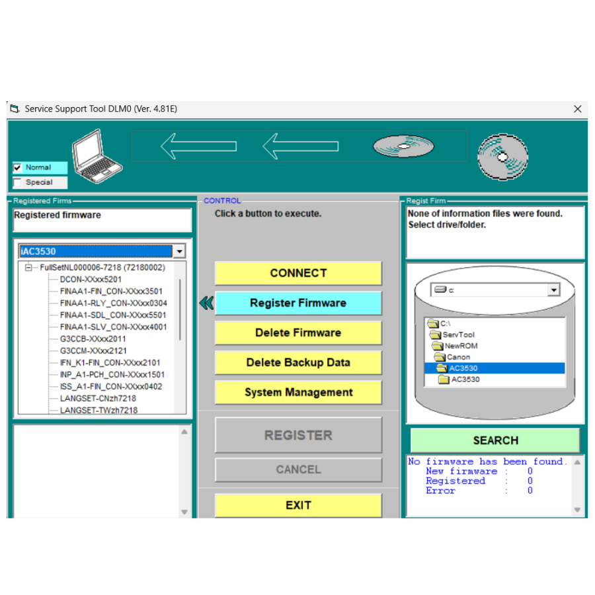Select INP_A1-PCH_CON-XXxx1501 entry
The height and width of the screenshot is (595, 595).
(112, 375)
